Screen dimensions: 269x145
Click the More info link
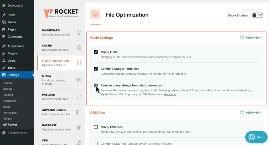point(170,94)
